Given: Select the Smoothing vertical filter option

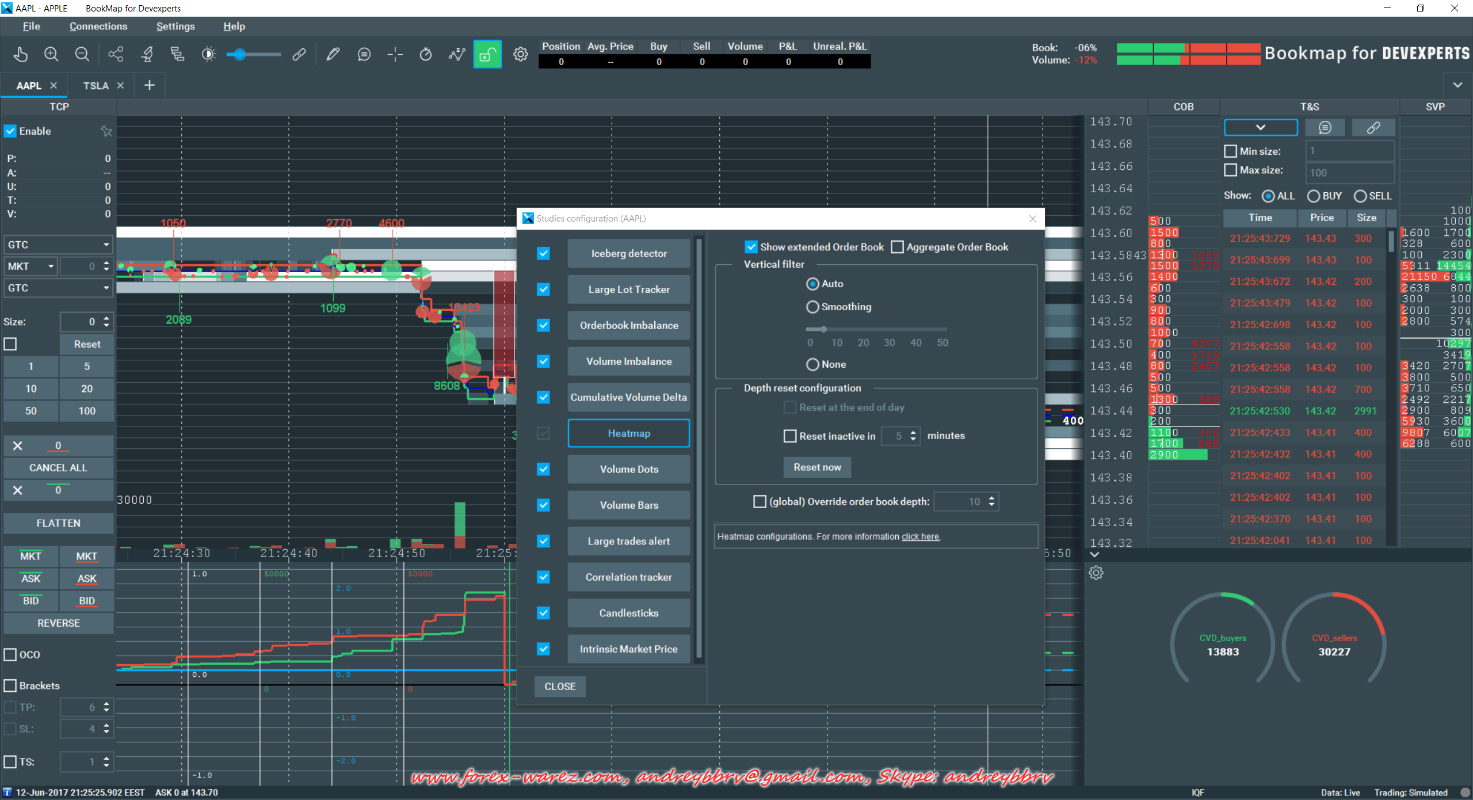Looking at the screenshot, I should [x=812, y=307].
